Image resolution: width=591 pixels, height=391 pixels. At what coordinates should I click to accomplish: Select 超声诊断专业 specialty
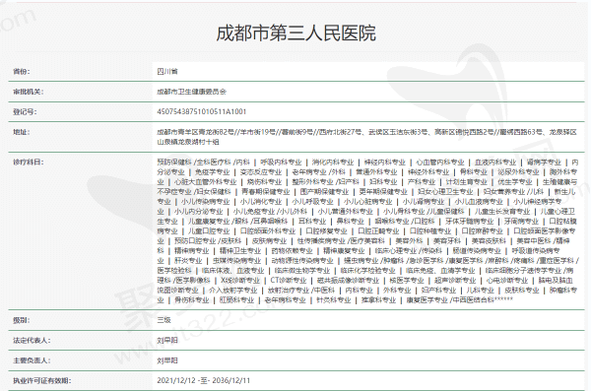[x=455, y=280]
